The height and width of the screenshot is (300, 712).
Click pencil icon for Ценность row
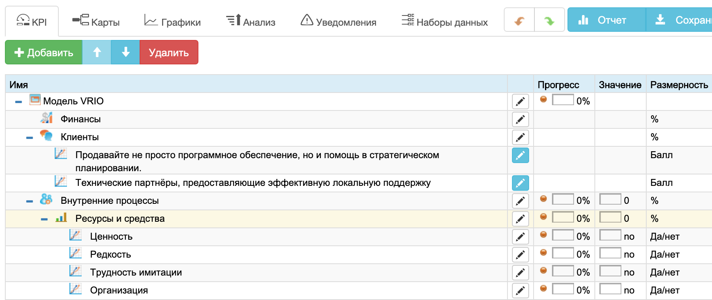(x=520, y=237)
